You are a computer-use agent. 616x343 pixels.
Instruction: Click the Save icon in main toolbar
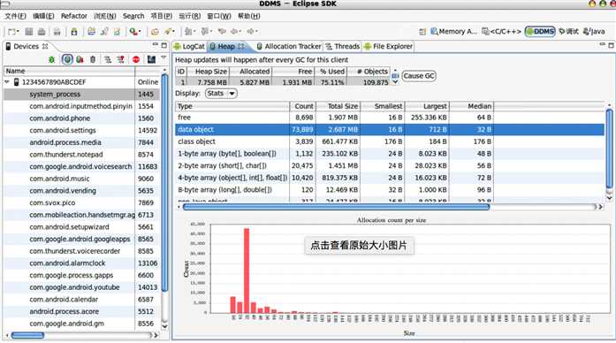tap(28, 32)
